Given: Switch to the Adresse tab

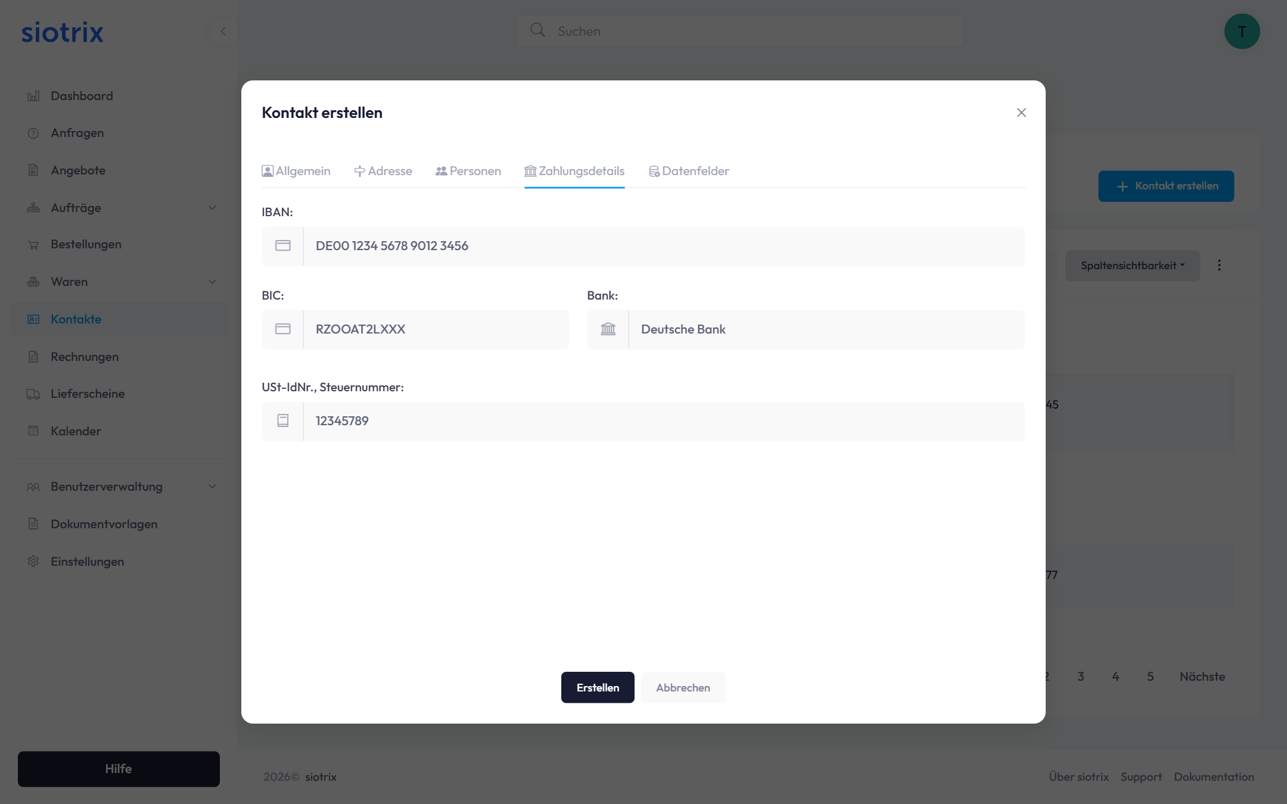Looking at the screenshot, I should [383, 171].
